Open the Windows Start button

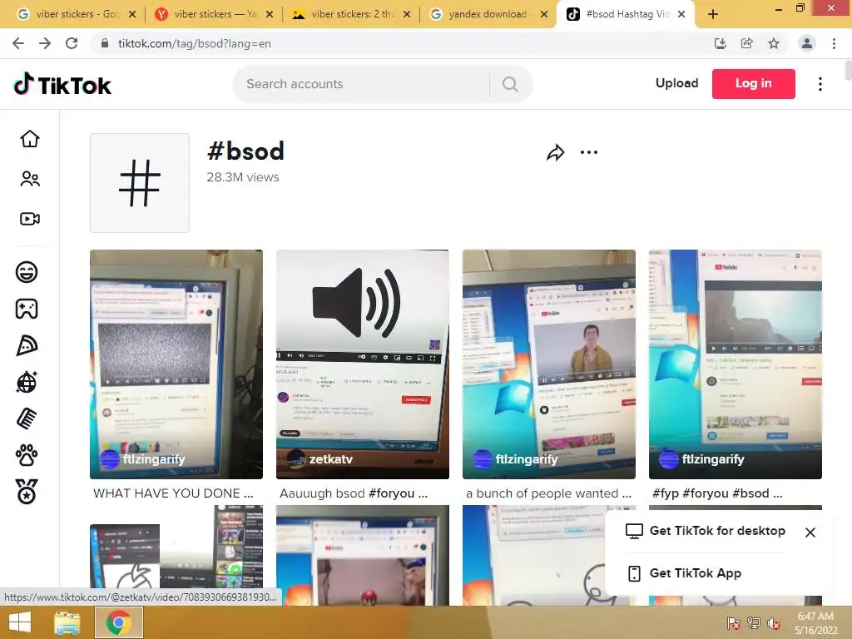[x=20, y=622]
